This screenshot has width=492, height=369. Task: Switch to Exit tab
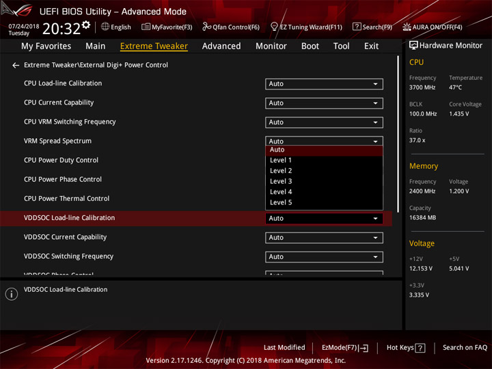click(x=371, y=46)
